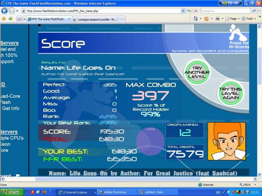Open the Page menu dropdown
262x196 pixels.
[232, 19]
